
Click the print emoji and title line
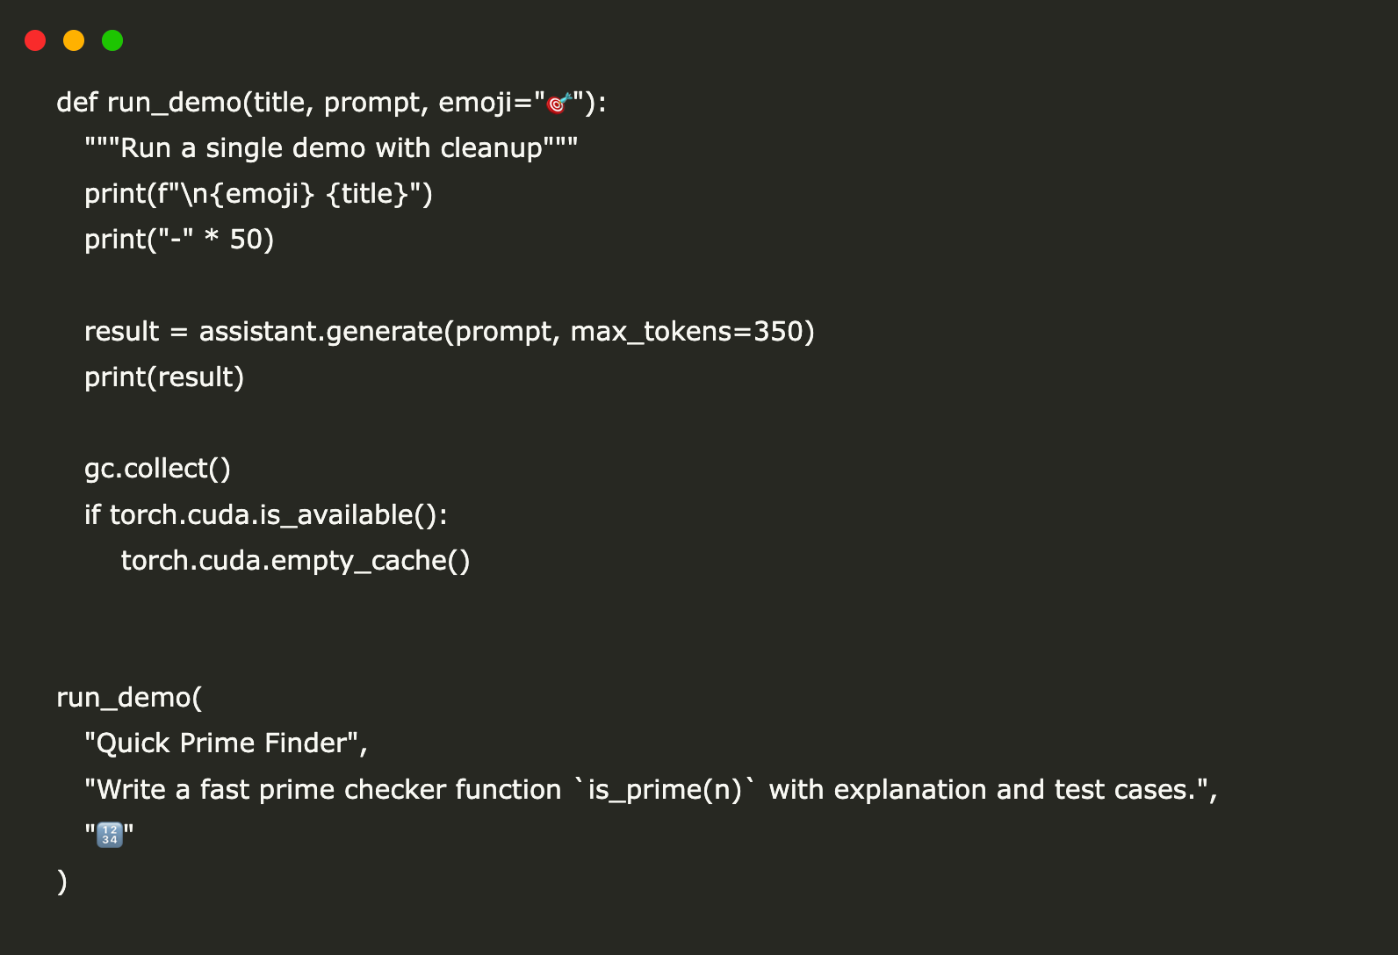point(258,194)
